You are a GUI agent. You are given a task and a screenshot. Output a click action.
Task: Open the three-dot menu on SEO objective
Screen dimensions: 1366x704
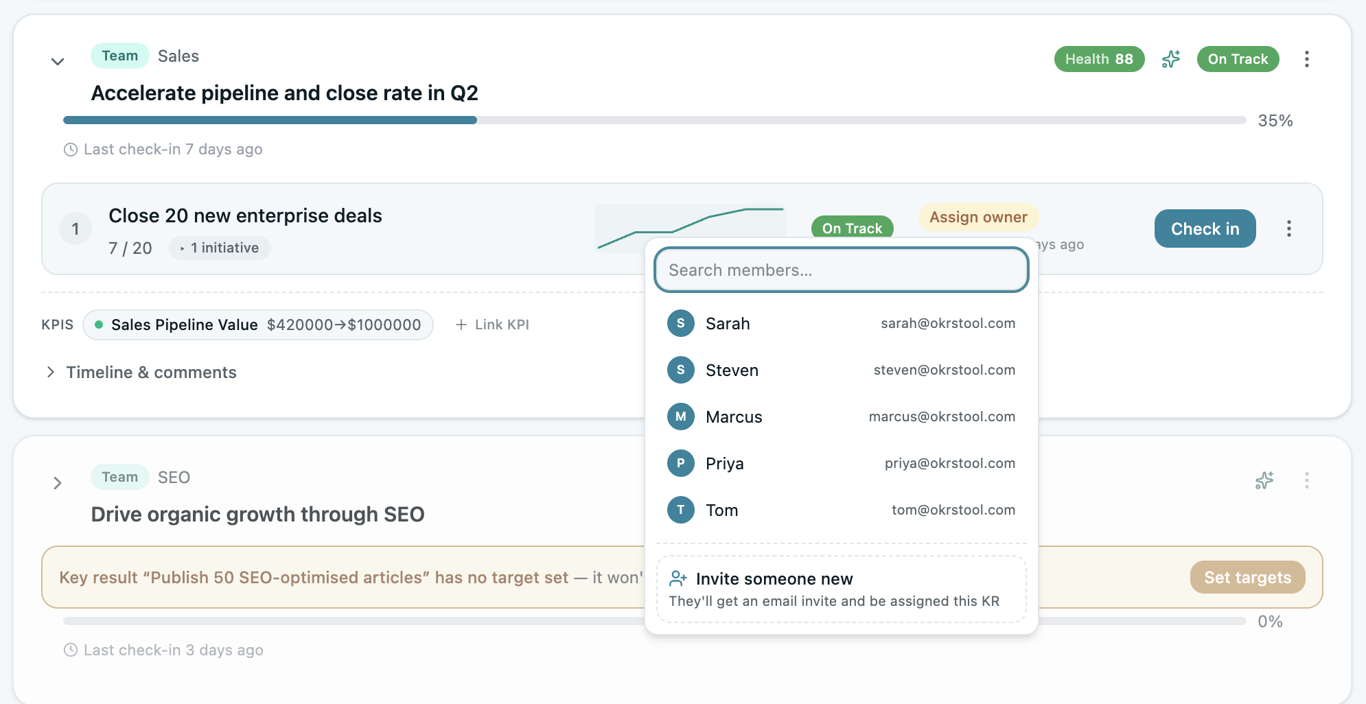[x=1307, y=481]
